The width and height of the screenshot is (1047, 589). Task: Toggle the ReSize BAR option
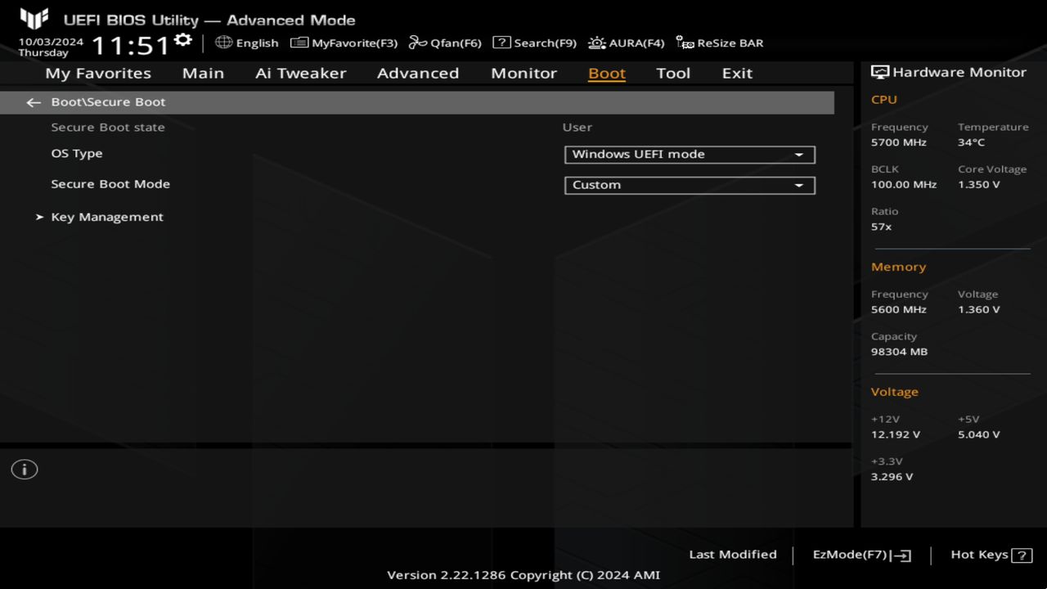(x=719, y=43)
